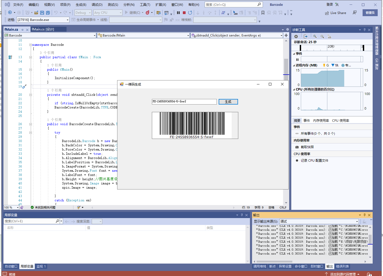Click 添加到源代码管理 in status bar
383x276 pixels.
pyautogui.click(x=343, y=274)
